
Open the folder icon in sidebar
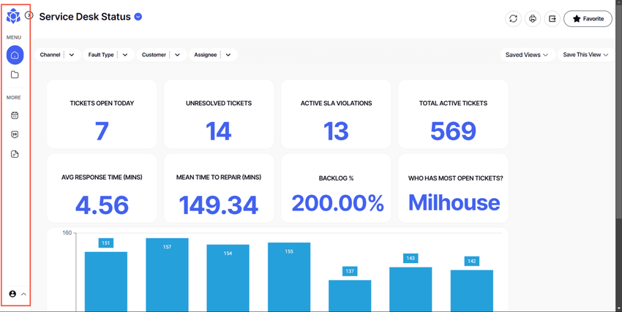tap(15, 75)
